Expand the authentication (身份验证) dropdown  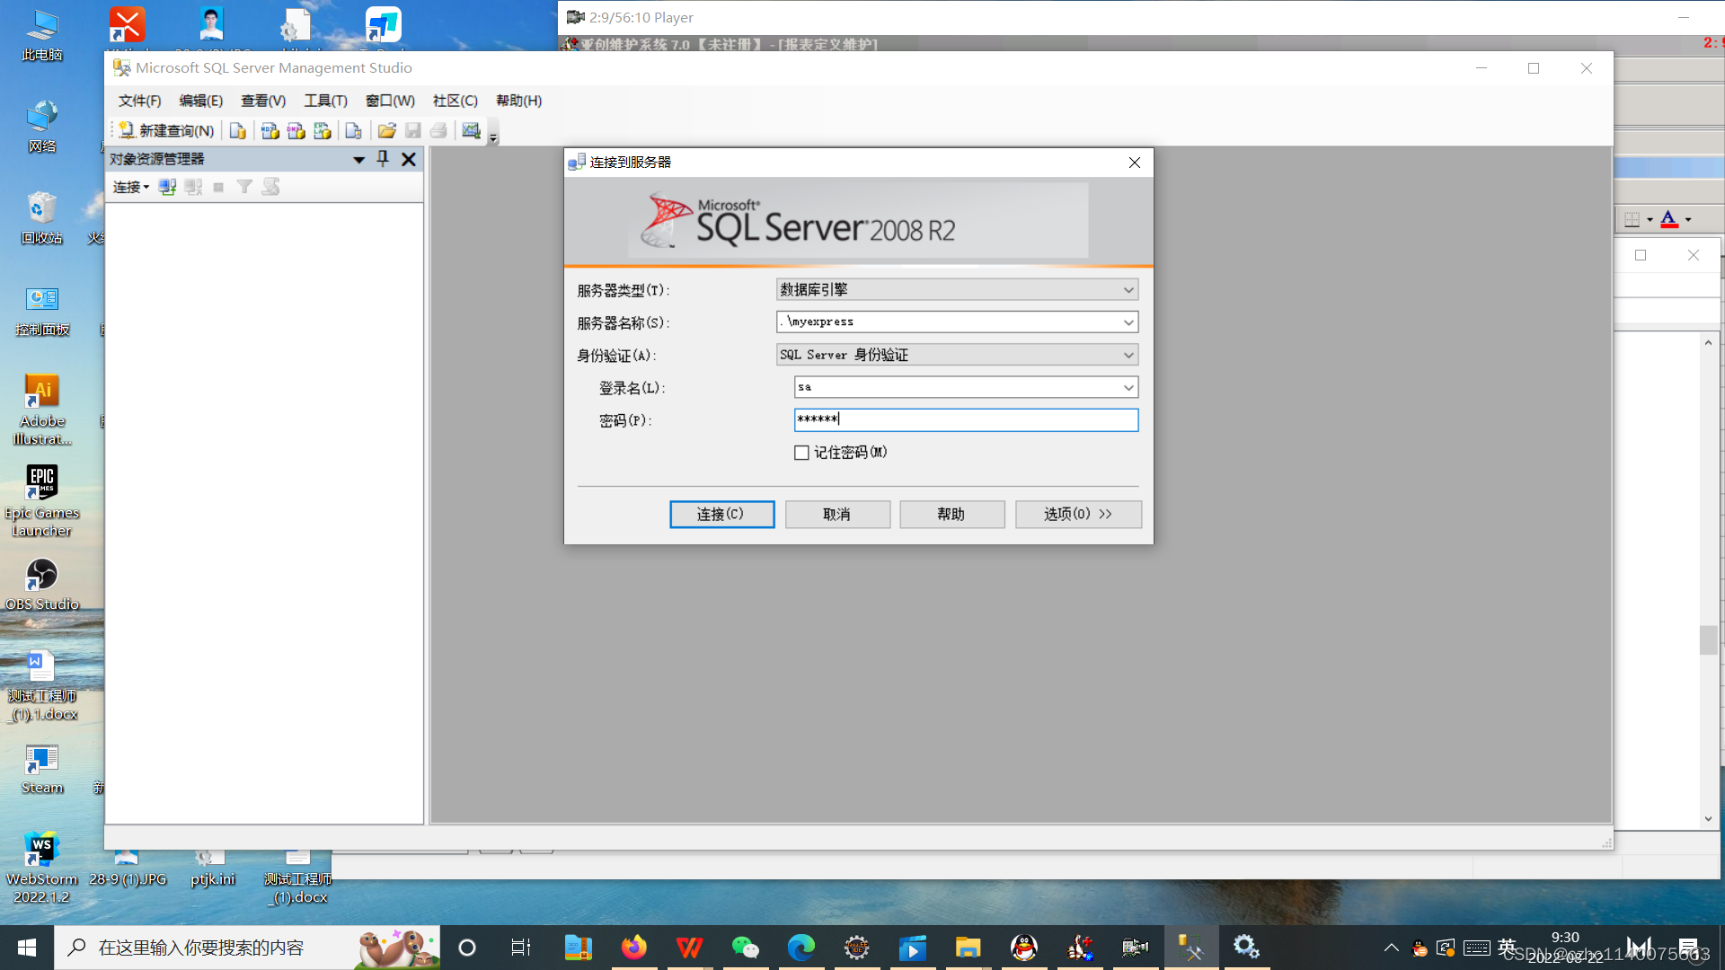[1128, 355]
